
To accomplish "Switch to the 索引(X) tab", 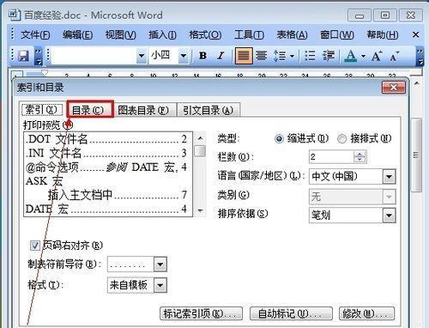I will [x=42, y=110].
